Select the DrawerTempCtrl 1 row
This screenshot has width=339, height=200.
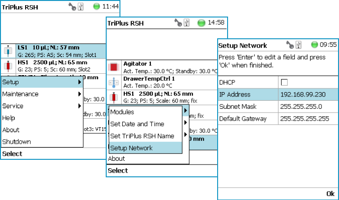(162, 82)
